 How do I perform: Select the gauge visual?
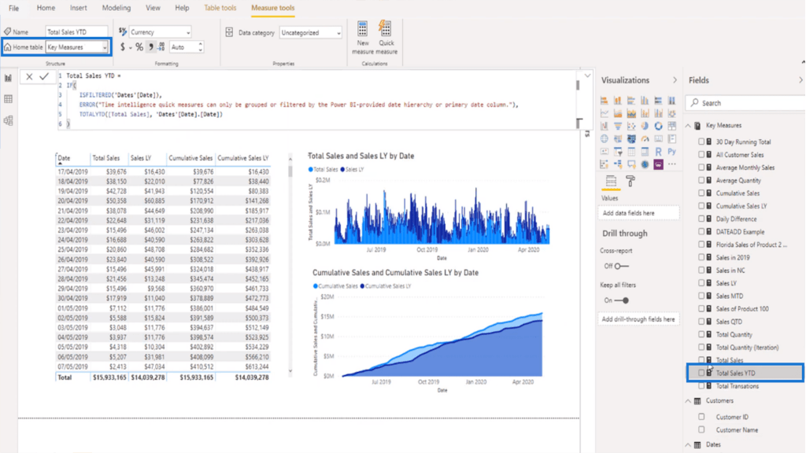pos(645,138)
